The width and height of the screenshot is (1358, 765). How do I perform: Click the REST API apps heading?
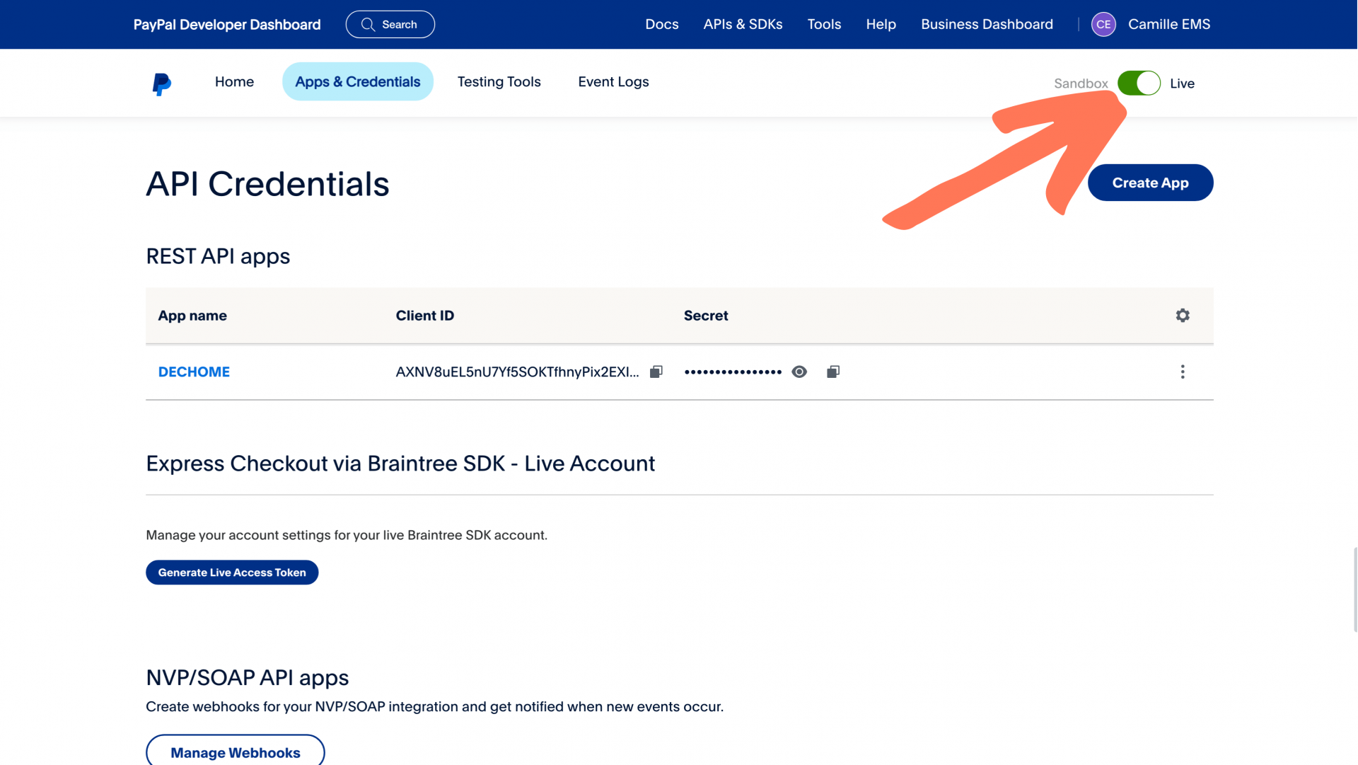(218, 256)
